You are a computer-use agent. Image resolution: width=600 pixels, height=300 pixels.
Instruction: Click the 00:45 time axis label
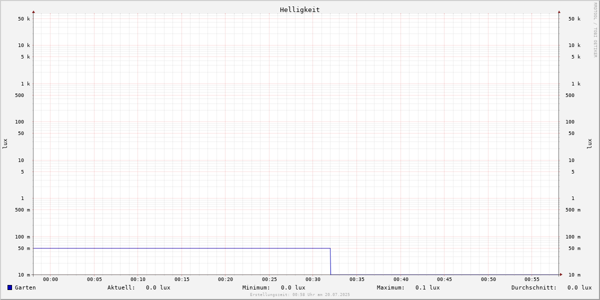pos(444,279)
